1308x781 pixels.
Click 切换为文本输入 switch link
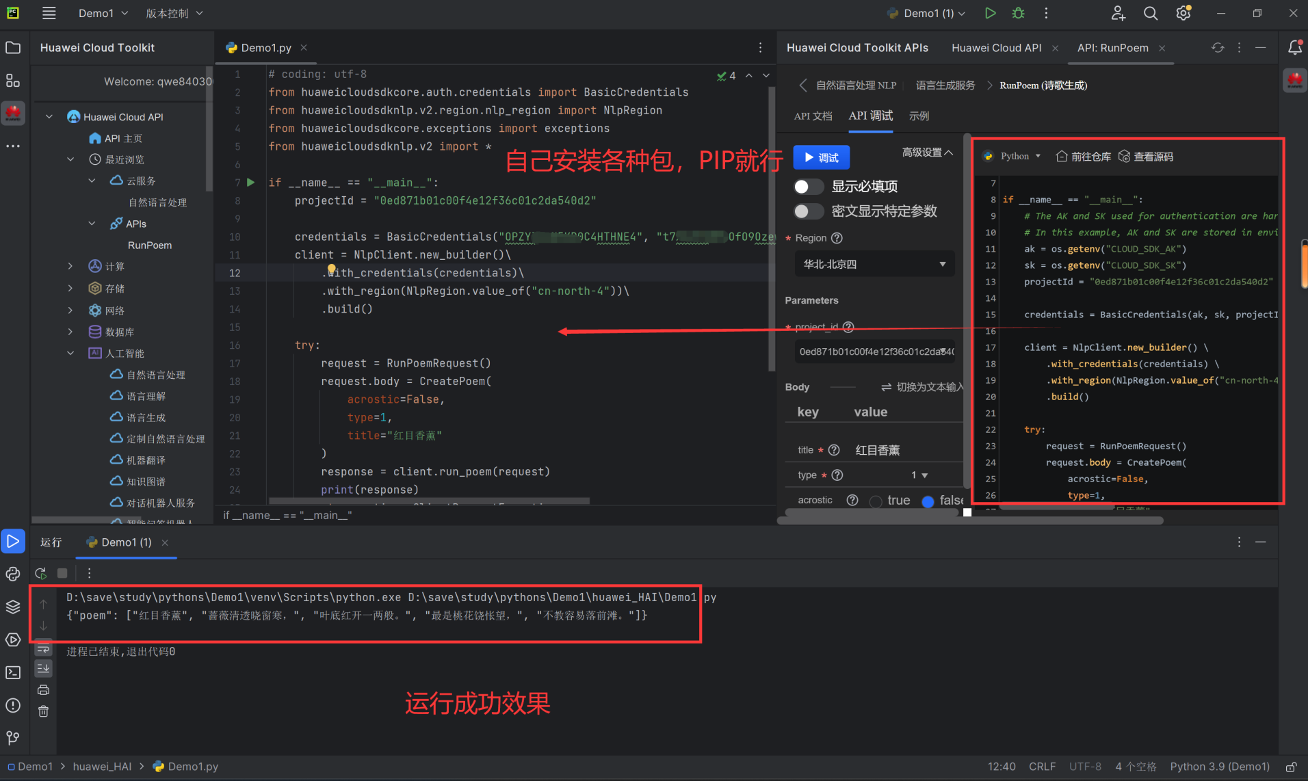point(922,387)
